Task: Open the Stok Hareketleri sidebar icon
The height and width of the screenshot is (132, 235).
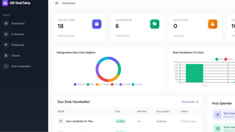Action: click(x=6, y=66)
